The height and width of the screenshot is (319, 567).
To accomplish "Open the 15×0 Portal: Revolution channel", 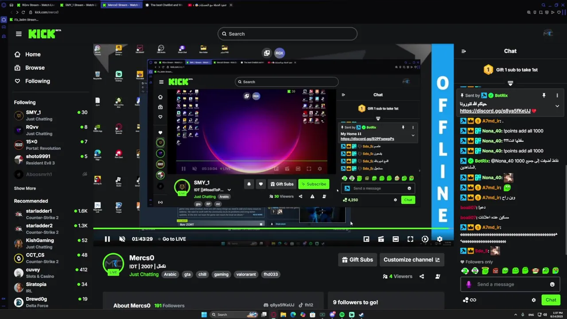I will tap(50, 145).
